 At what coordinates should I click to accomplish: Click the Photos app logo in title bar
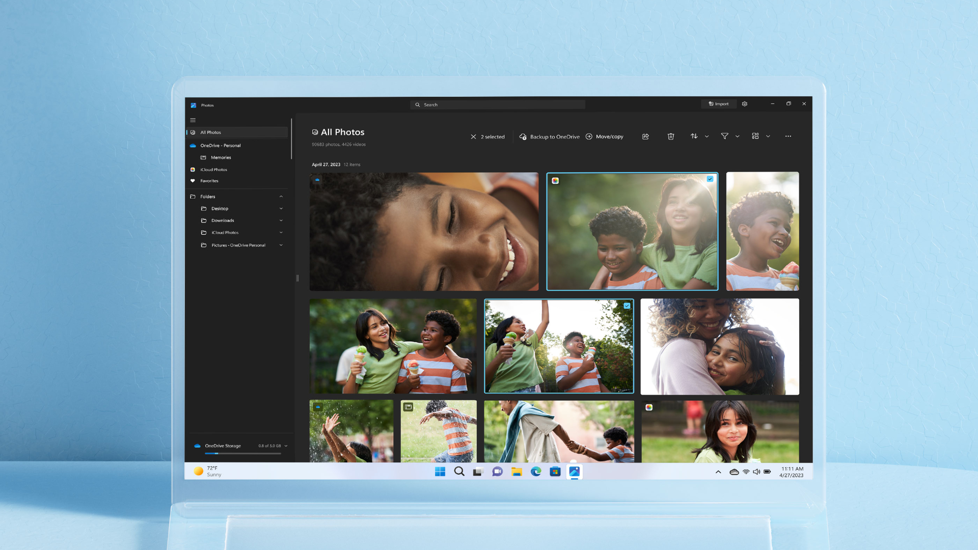pyautogui.click(x=194, y=105)
